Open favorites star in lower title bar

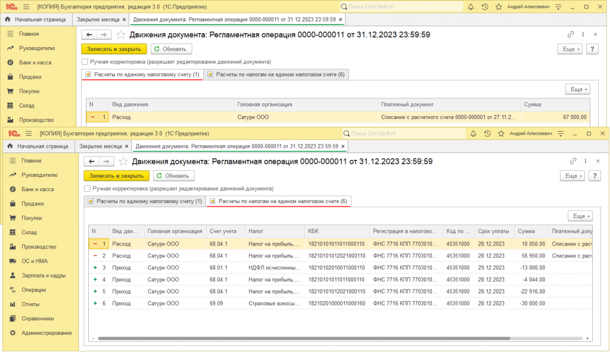point(501,133)
